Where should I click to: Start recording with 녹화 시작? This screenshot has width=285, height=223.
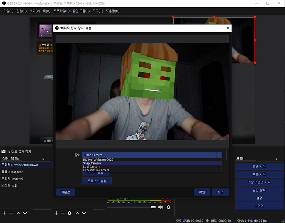pyautogui.click(x=259, y=174)
